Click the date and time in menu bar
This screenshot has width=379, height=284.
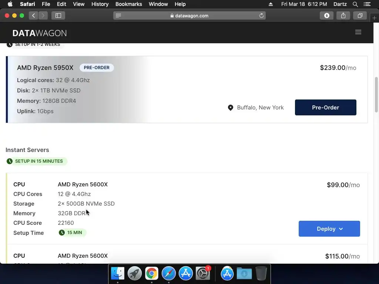tap(304, 4)
